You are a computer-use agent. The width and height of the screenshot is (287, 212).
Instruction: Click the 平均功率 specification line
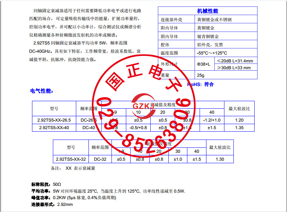(108, 191)
